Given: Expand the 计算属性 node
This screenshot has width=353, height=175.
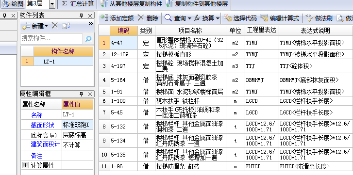Looking at the screenshot, I should (x=25, y=165).
